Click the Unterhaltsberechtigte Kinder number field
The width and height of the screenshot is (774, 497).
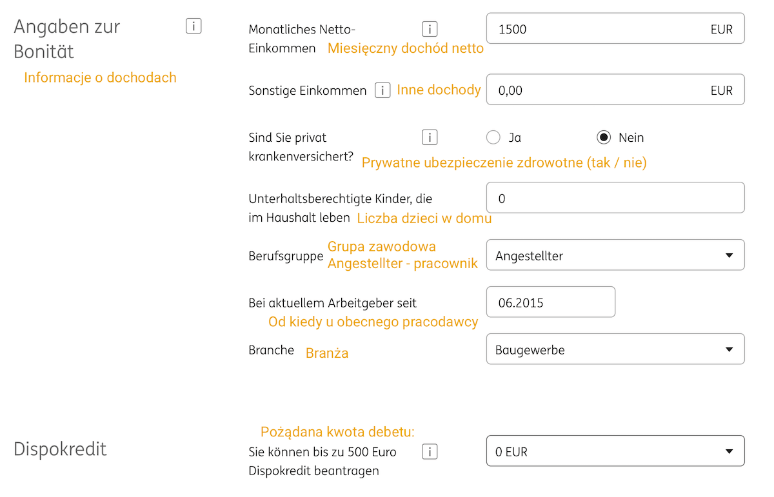tap(615, 198)
